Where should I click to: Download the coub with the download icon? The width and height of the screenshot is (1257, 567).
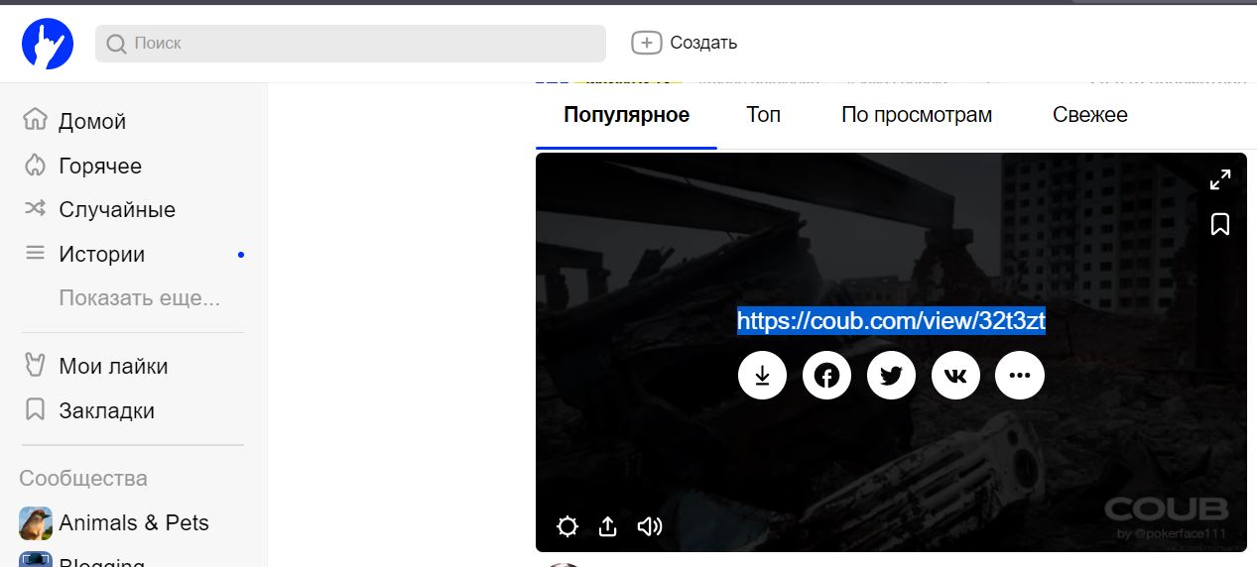pos(762,376)
